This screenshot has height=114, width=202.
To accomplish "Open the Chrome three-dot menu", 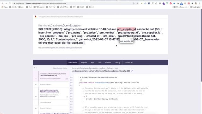I will click(x=199, y=3).
